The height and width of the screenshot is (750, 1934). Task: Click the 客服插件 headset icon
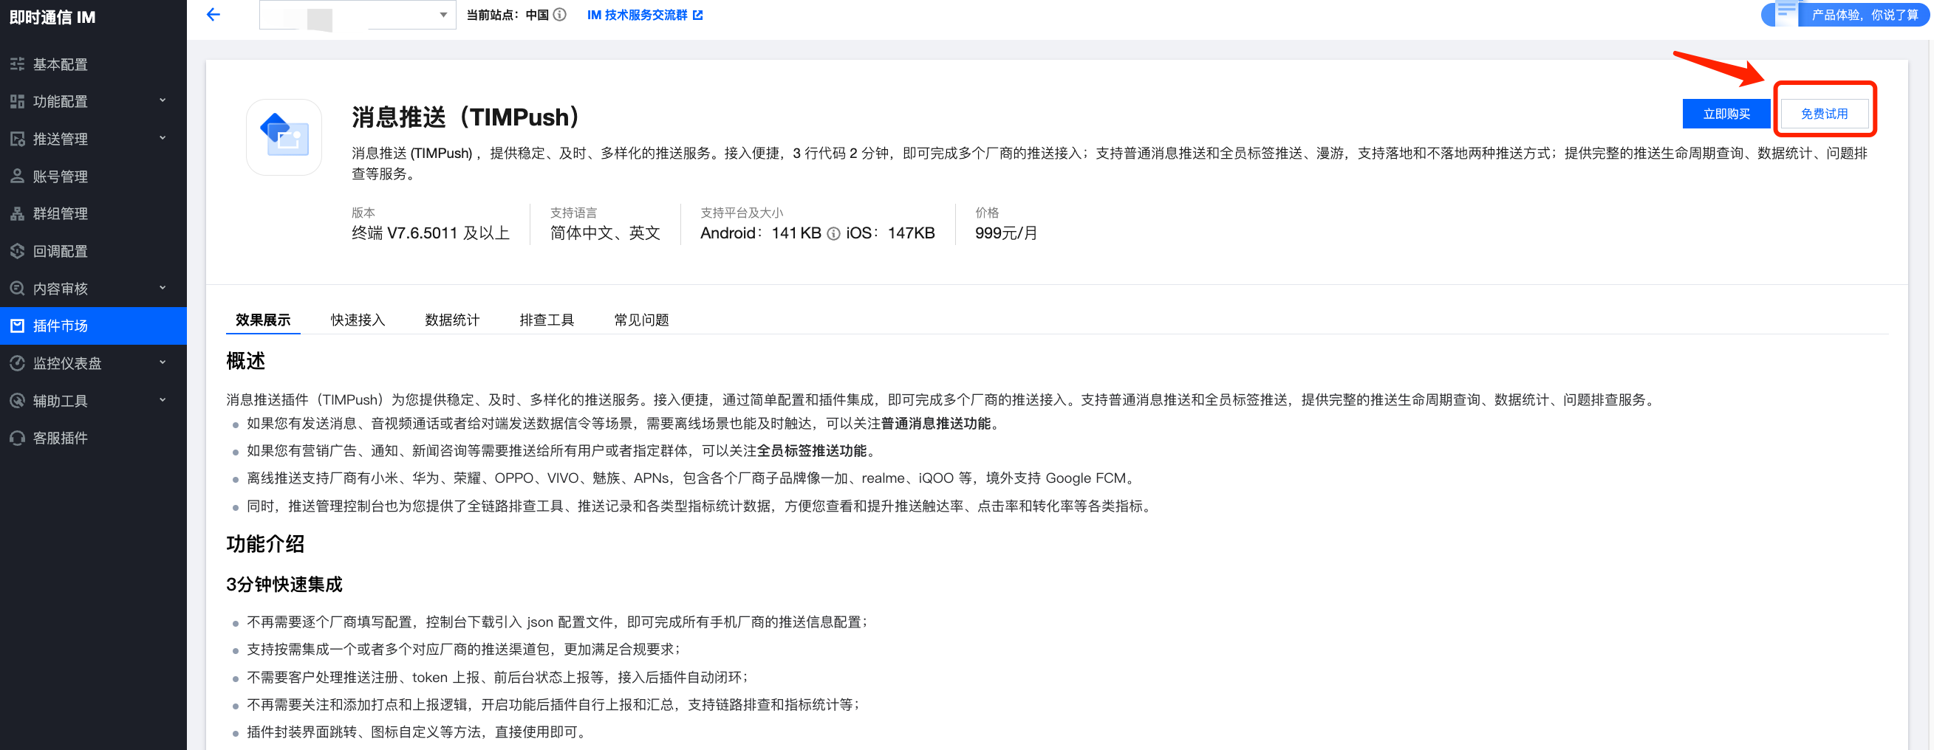click(17, 438)
